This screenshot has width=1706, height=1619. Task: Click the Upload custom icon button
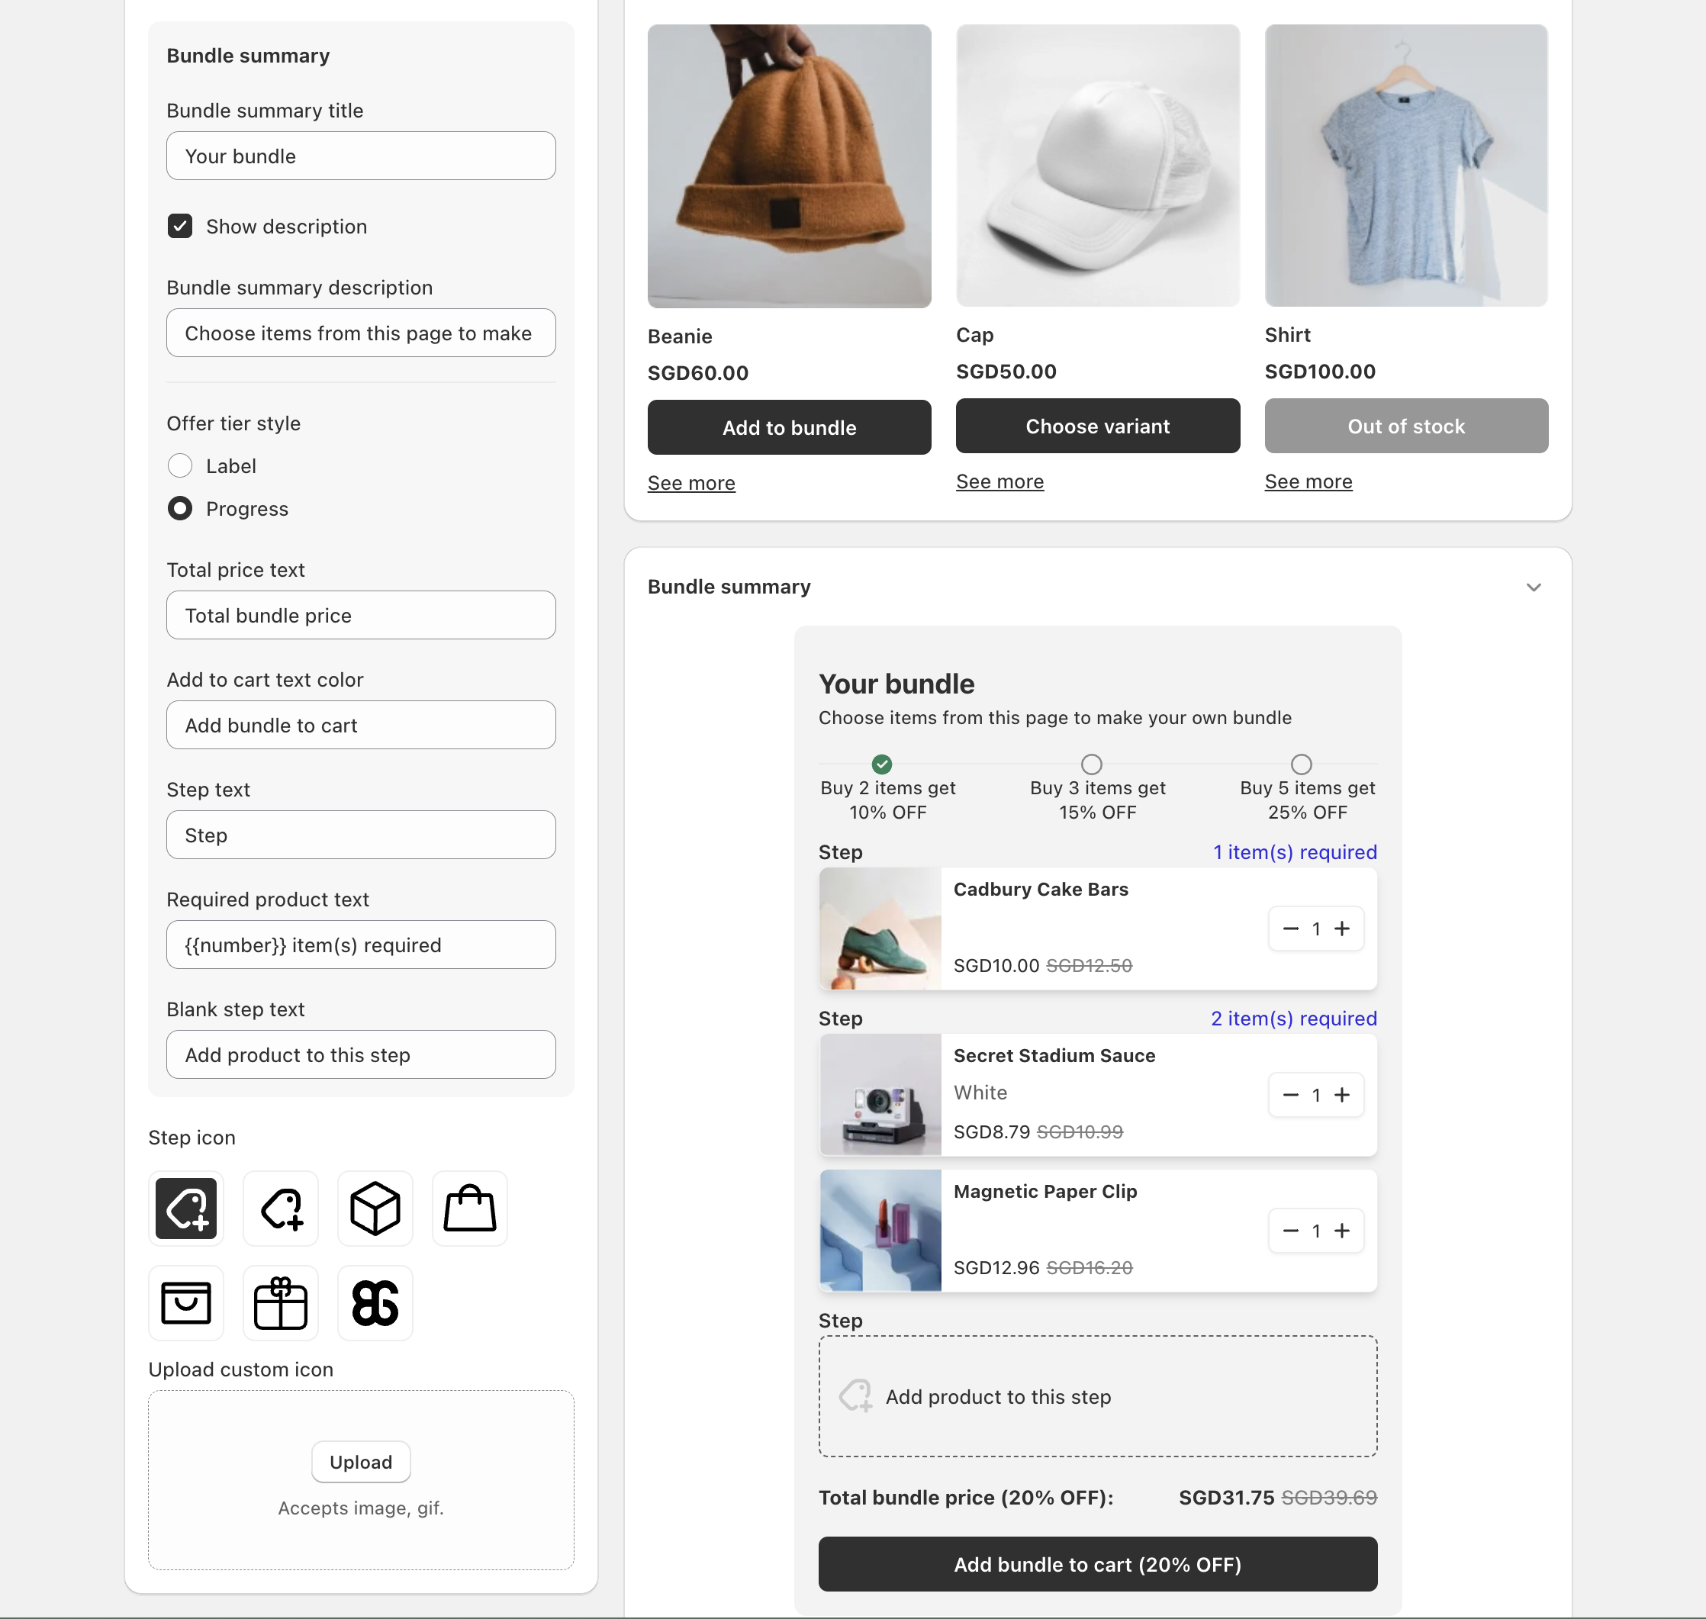[x=361, y=1462]
